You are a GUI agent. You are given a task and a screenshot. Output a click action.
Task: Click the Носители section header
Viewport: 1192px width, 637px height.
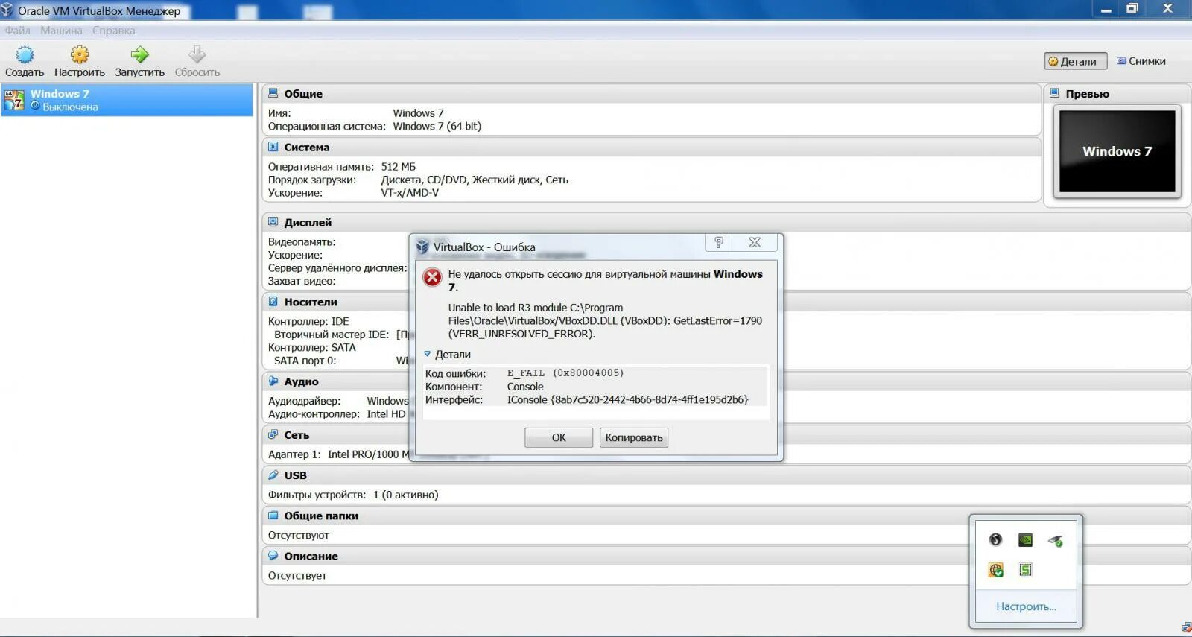(x=726, y=302)
